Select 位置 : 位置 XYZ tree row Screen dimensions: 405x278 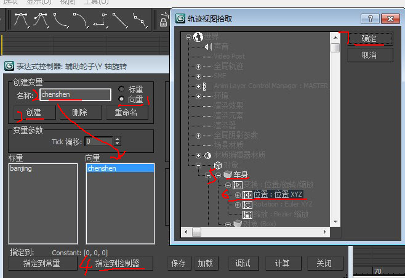278,194
